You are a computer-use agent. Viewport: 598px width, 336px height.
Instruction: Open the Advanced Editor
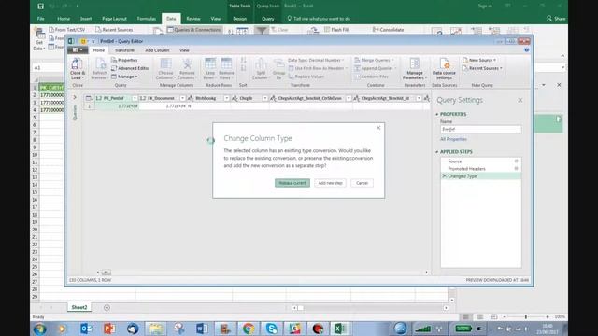[x=131, y=68]
